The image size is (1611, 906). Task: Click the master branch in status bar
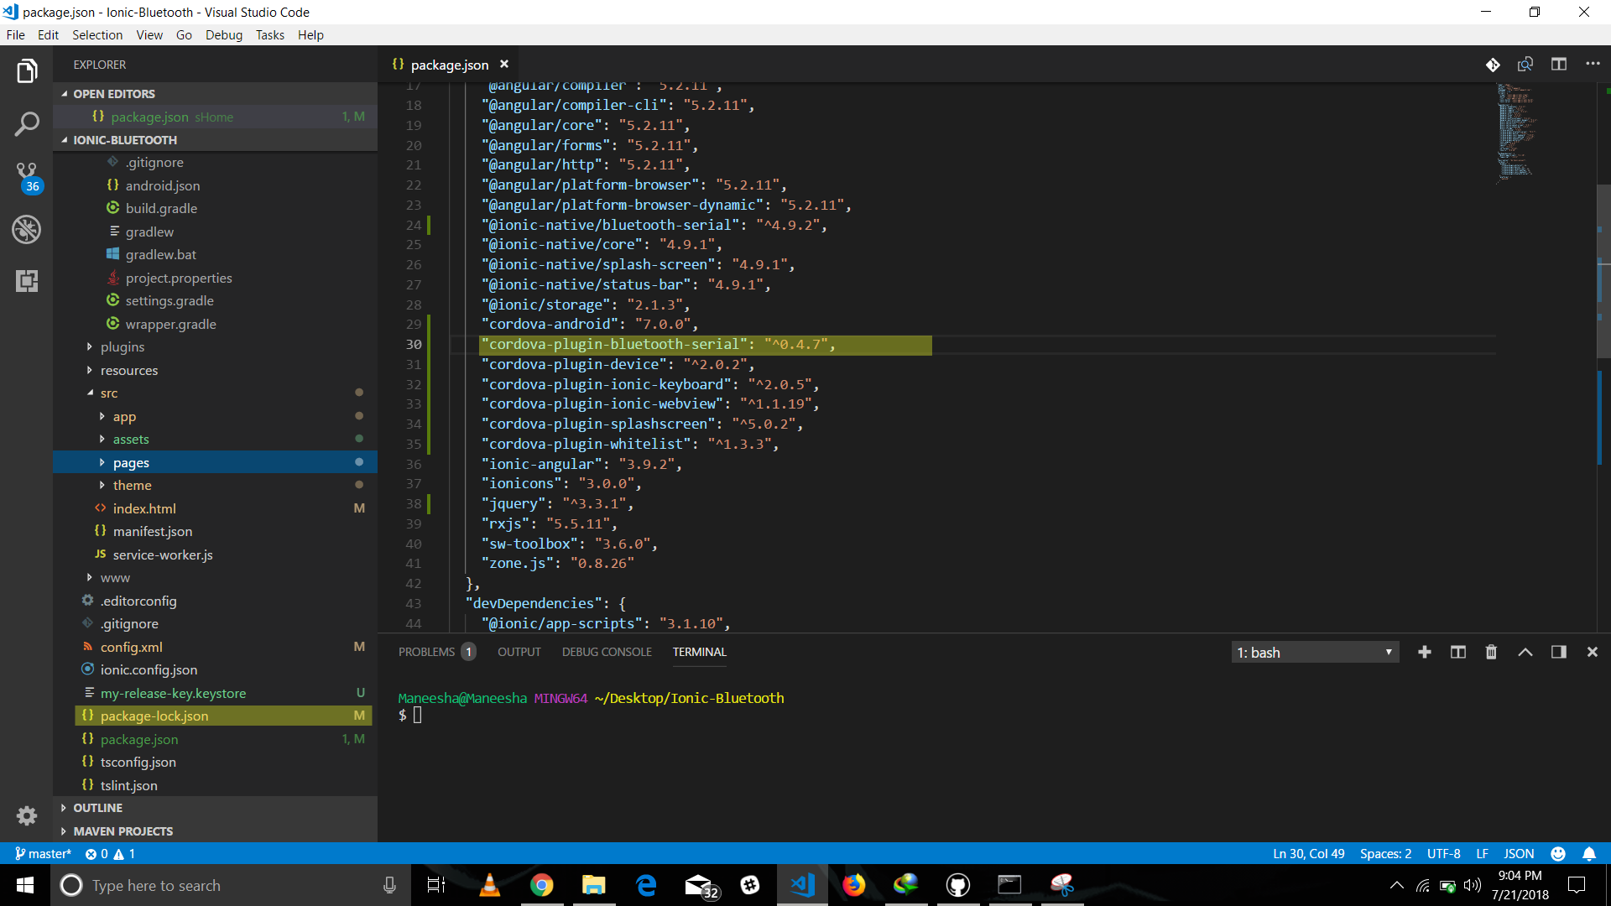coord(43,853)
